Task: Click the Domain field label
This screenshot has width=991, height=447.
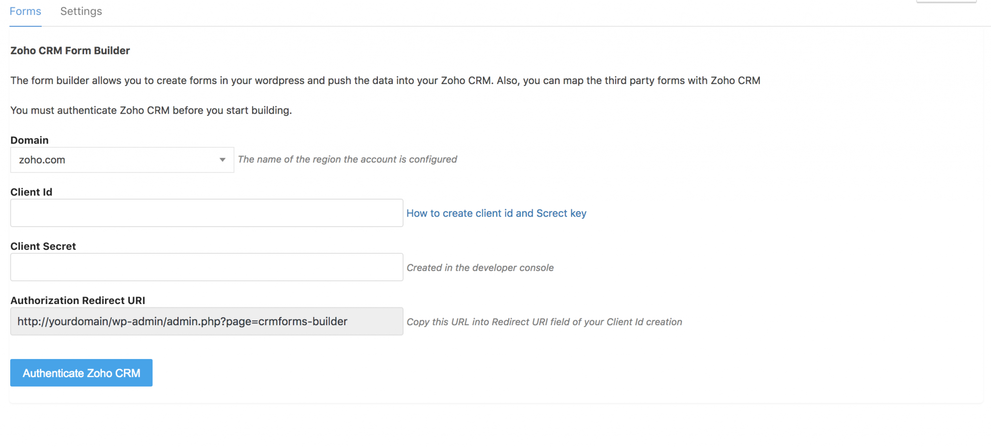Action: (30, 140)
